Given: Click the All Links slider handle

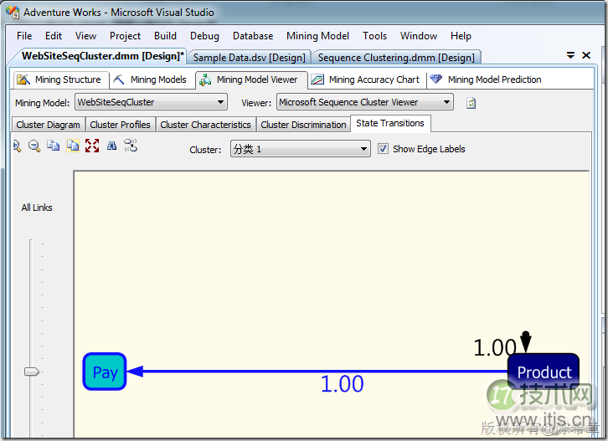Looking at the screenshot, I should pyautogui.click(x=32, y=372).
